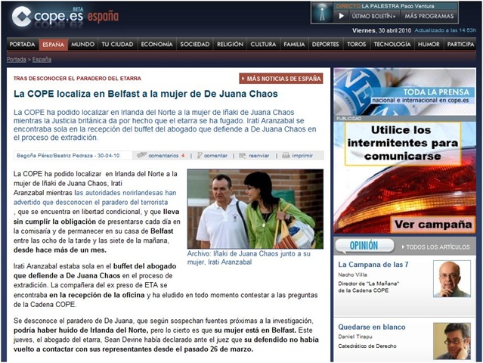The image size is (483, 363).
Task: Click the comentar pencil icon
Action: (x=200, y=155)
